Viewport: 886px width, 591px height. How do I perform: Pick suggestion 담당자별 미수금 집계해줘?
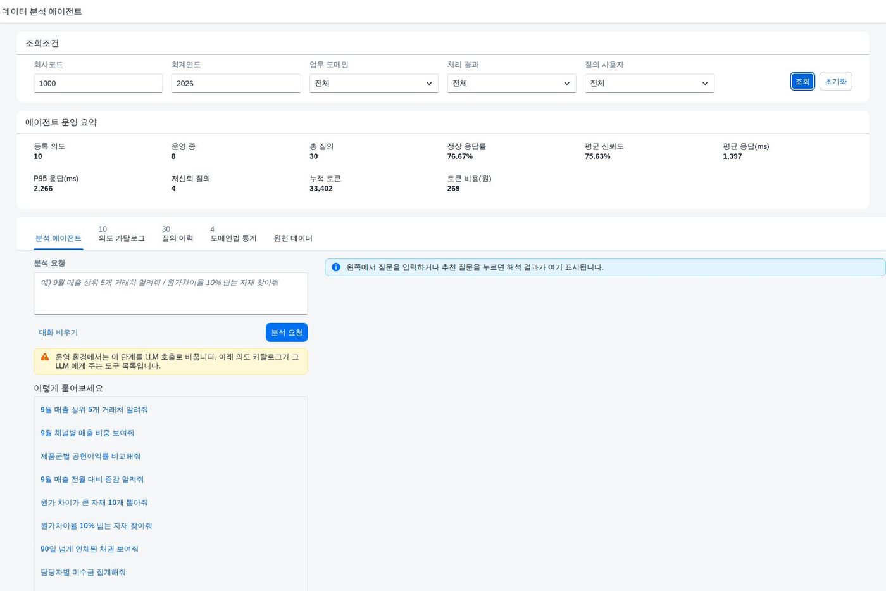click(83, 573)
